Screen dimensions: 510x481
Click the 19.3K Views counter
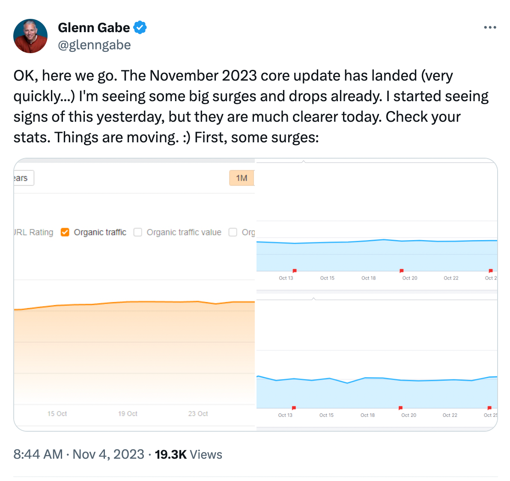click(188, 454)
